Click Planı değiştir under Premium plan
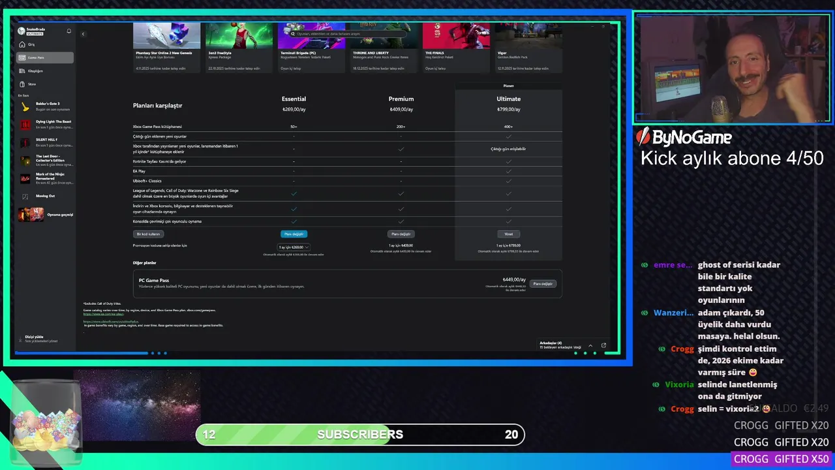 click(x=401, y=234)
